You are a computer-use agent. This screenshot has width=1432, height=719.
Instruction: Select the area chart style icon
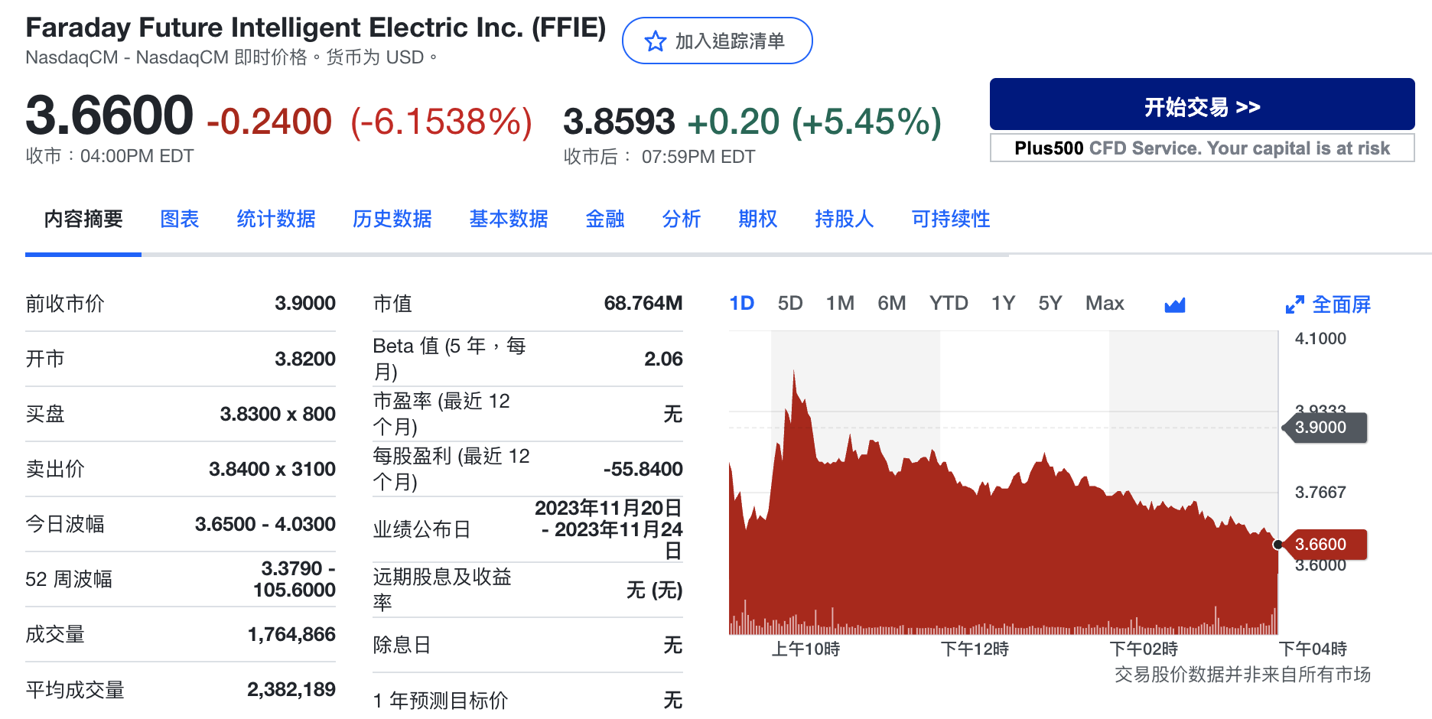[x=1174, y=304]
